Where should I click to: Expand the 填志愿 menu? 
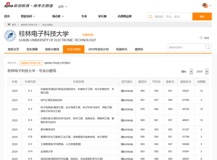58,16
